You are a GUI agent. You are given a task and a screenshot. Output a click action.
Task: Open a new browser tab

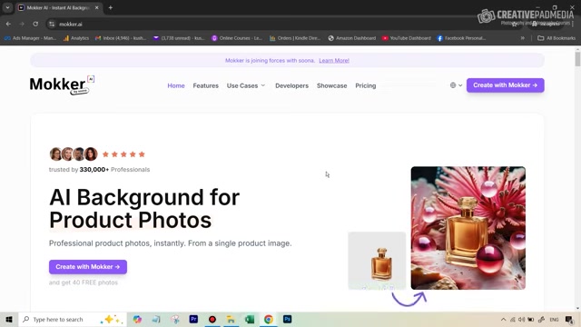tap(111, 7)
